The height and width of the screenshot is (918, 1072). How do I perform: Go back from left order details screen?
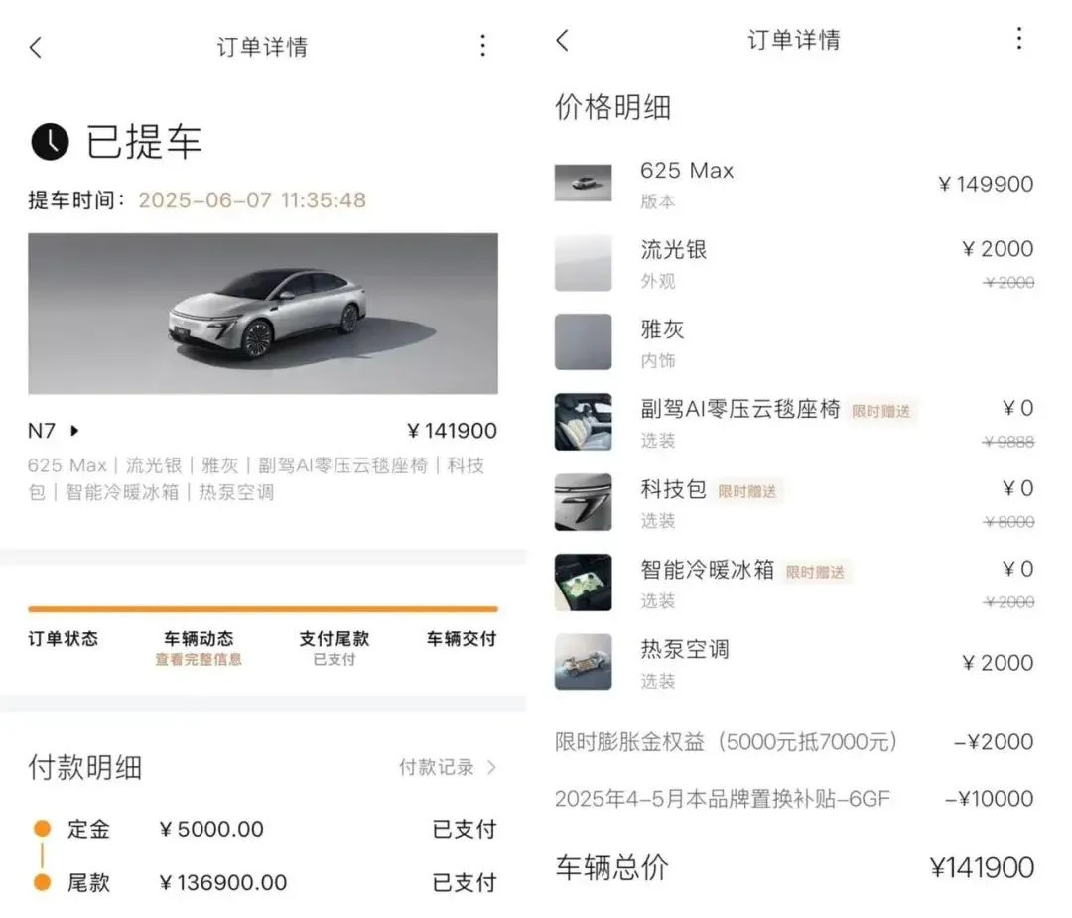[37, 48]
